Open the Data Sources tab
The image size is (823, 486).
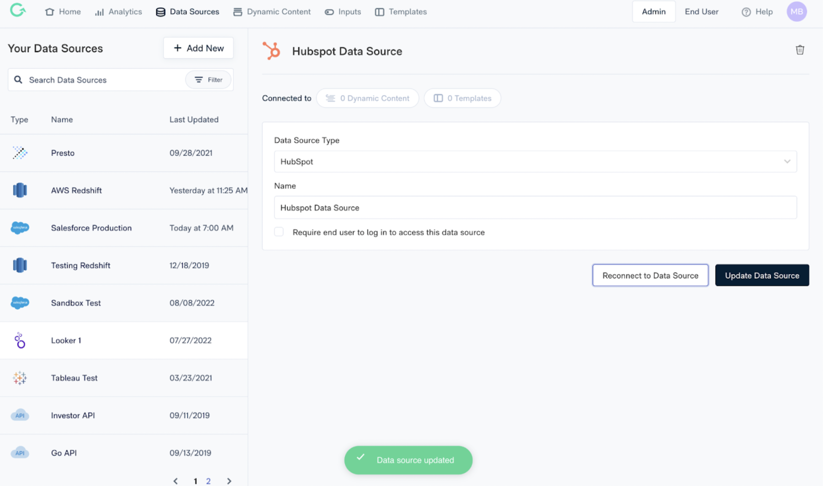(x=187, y=12)
